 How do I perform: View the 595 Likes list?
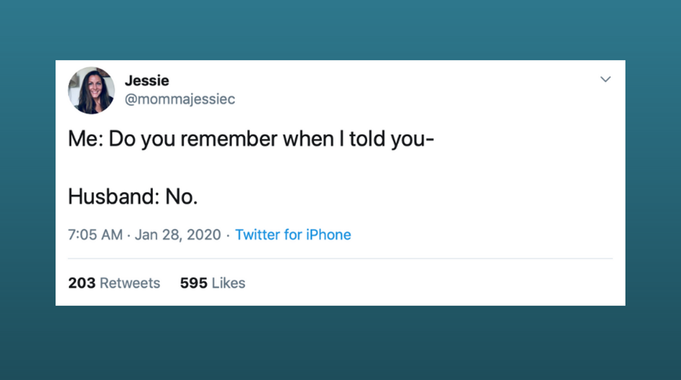(213, 283)
